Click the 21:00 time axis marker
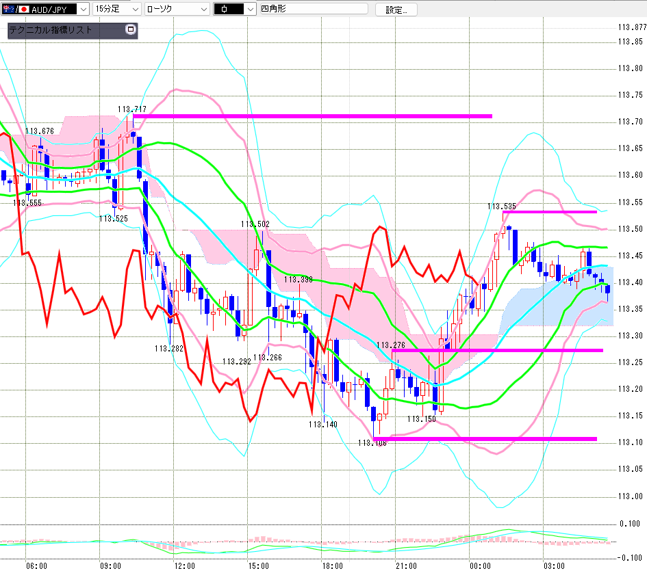The width and height of the screenshot is (647, 573). pos(407,566)
